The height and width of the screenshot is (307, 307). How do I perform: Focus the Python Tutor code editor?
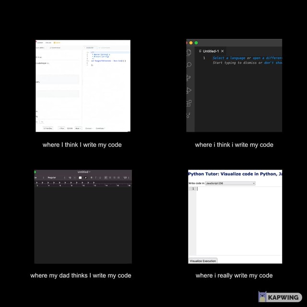tap(239, 221)
